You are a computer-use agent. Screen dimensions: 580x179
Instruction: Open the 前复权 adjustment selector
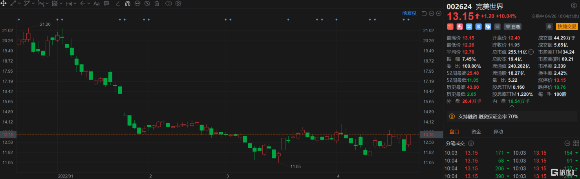pos(409,13)
